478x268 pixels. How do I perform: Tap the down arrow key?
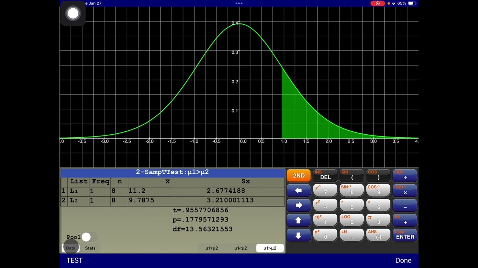298,235
